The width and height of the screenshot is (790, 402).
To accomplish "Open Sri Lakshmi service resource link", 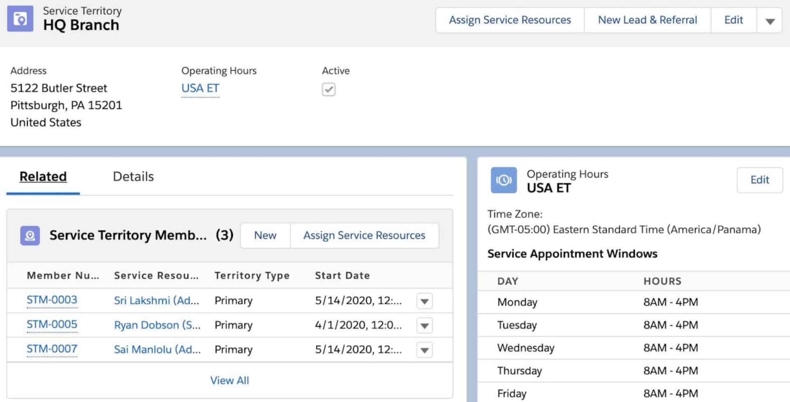I will [156, 301].
